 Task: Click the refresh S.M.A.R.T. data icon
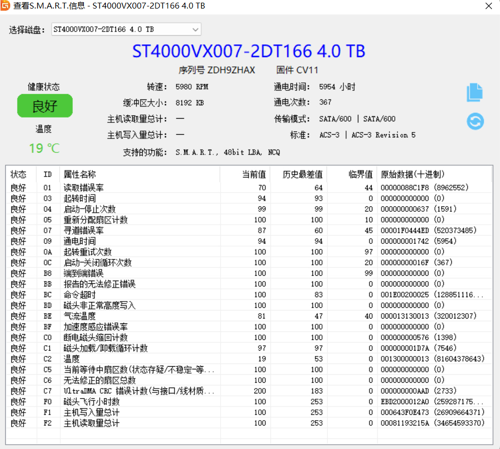pos(474,121)
